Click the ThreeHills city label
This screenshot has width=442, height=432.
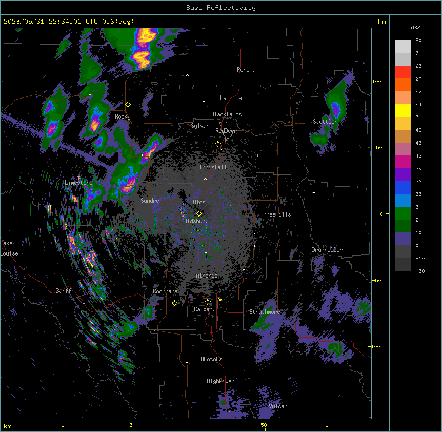point(275,214)
